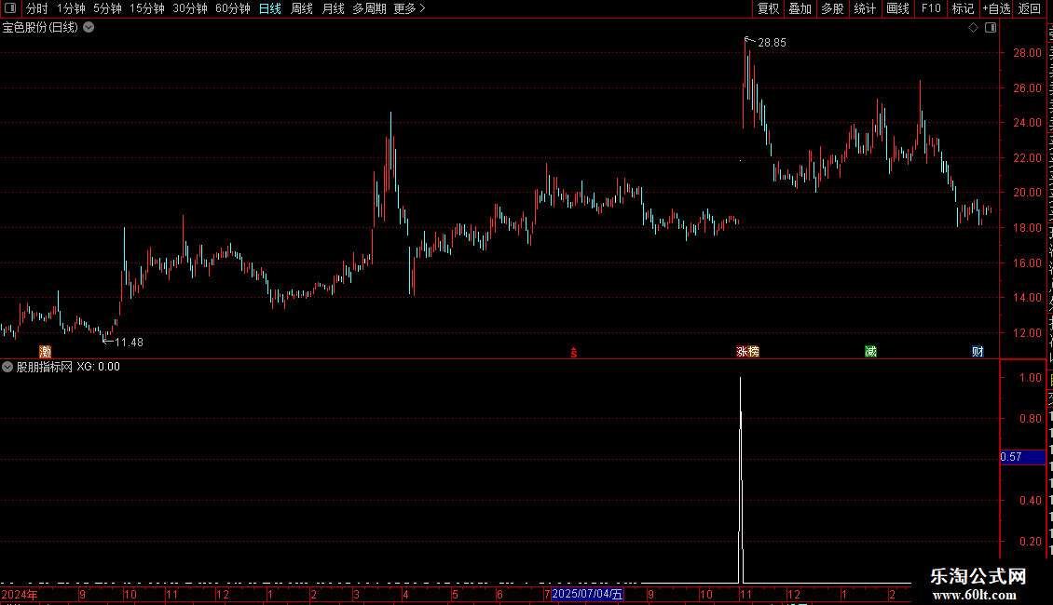
Task: Activate the 画线 drawing tool
Action: [x=898, y=8]
